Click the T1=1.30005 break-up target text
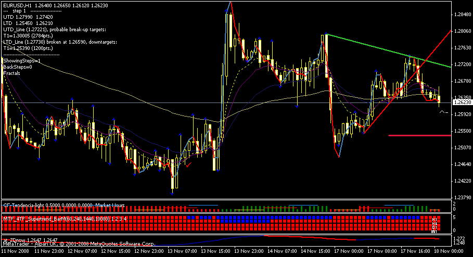Screen dimensions: 473x257 click(28, 35)
